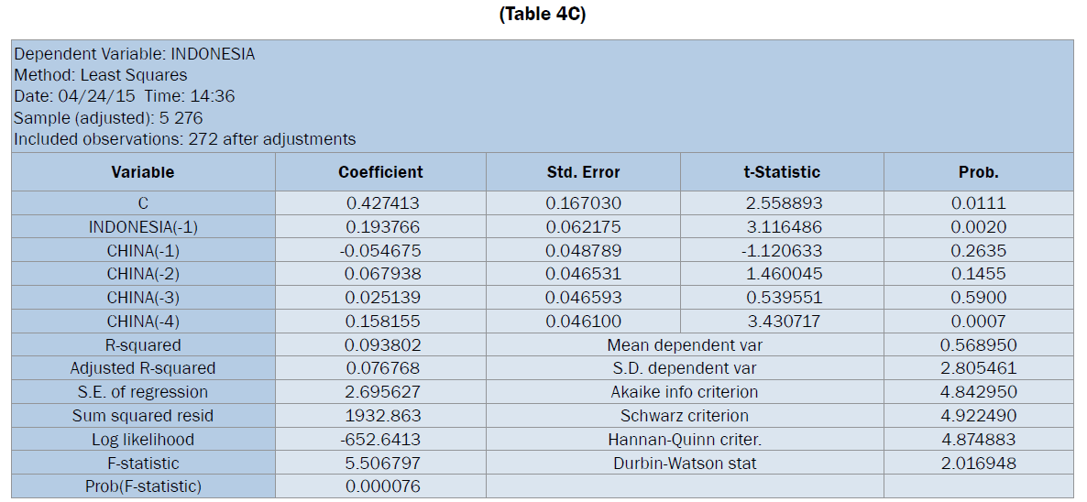The height and width of the screenshot is (502, 1087).
Task: Click the Std. Error column header
Action: click(x=583, y=171)
